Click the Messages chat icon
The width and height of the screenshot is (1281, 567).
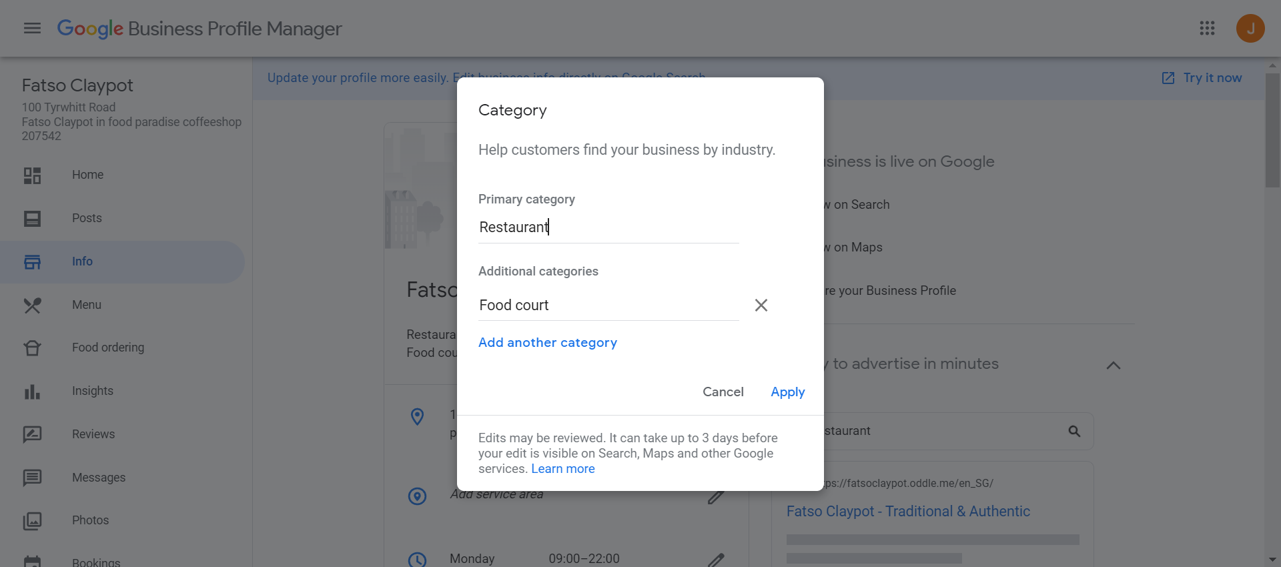pos(32,478)
